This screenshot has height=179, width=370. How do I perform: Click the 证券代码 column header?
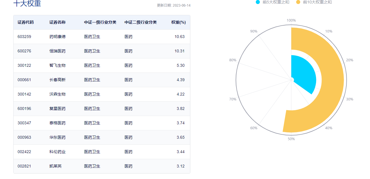(x=26, y=22)
